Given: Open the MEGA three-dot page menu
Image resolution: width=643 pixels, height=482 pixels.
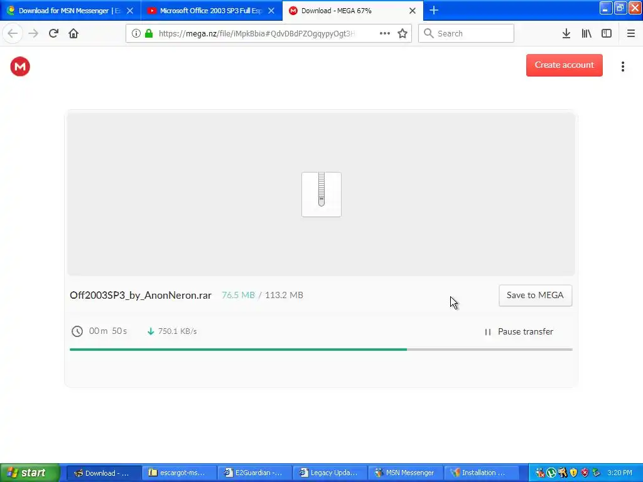Looking at the screenshot, I should pos(622,67).
